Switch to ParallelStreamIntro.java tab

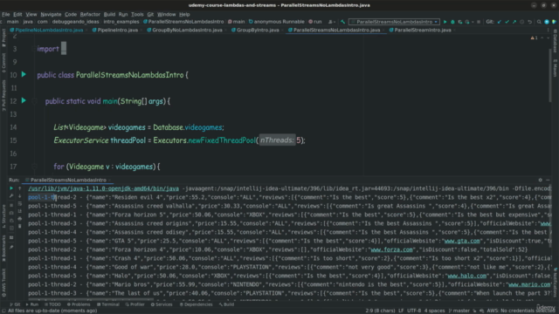click(422, 31)
